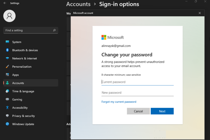Click the New password field
The height and width of the screenshot is (140, 210).
point(137,93)
